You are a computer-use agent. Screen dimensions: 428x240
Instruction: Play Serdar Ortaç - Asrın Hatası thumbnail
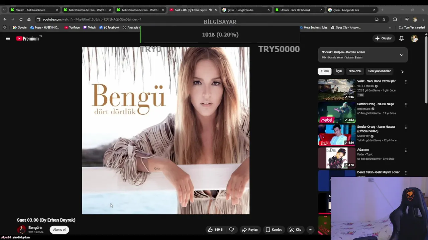337,135
